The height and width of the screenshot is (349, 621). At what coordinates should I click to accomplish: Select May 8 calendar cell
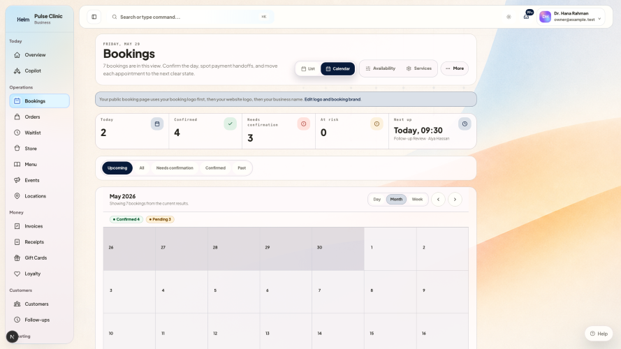[x=390, y=292]
